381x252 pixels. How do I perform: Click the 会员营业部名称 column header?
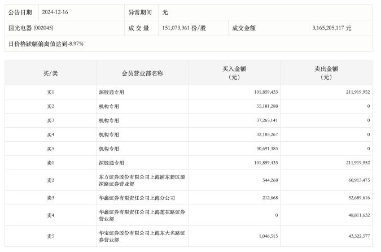(142, 73)
